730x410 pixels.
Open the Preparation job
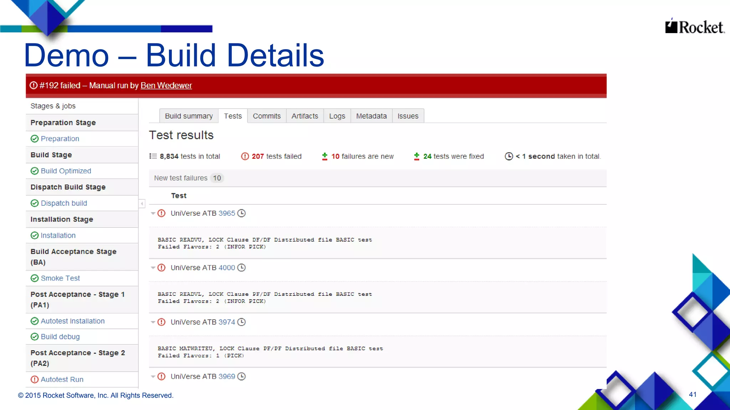pyautogui.click(x=60, y=139)
